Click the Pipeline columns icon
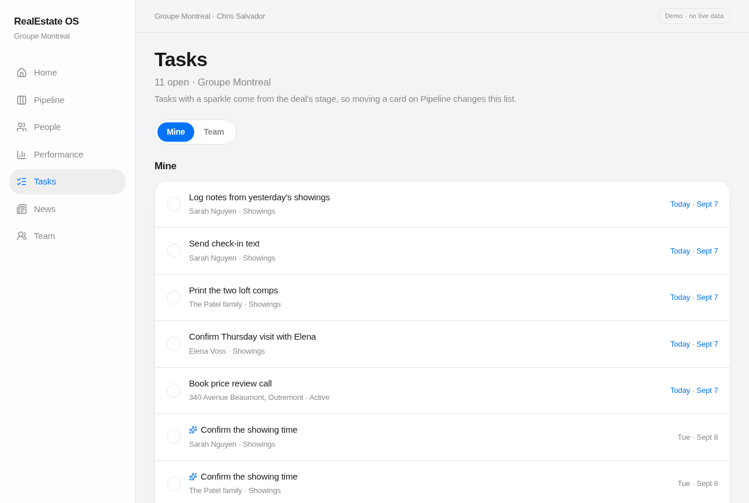This screenshot has height=503, width=749. point(22,100)
